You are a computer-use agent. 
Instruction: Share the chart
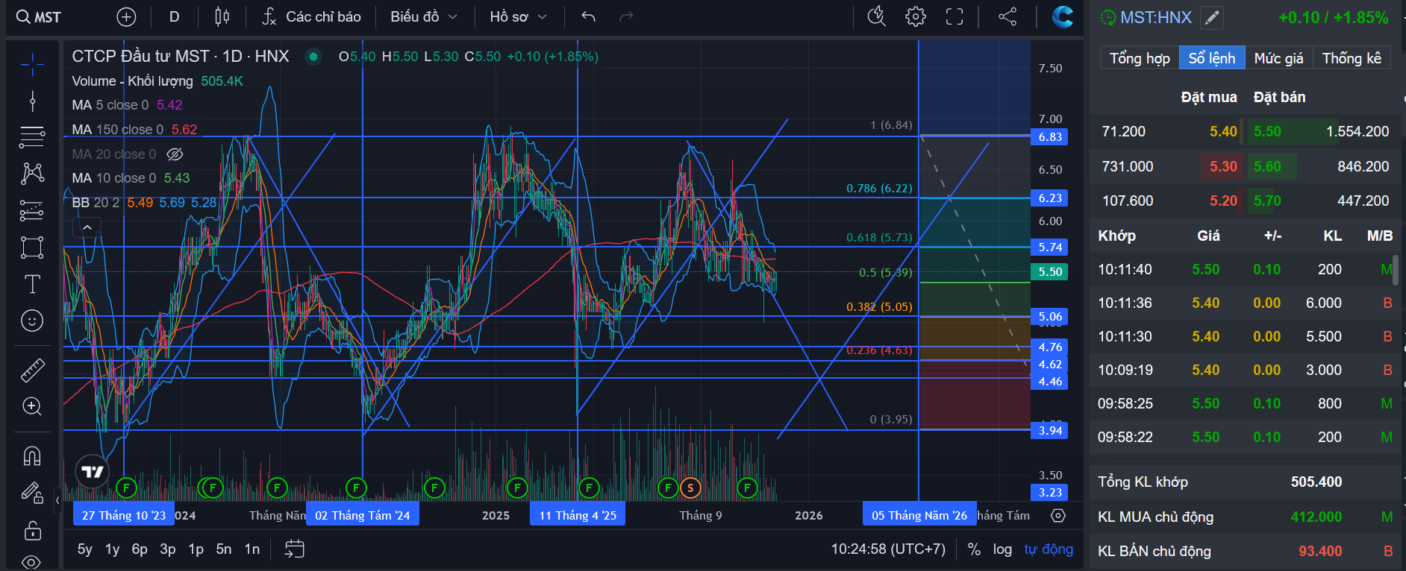tap(1007, 16)
